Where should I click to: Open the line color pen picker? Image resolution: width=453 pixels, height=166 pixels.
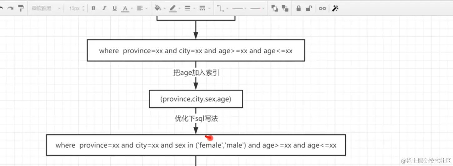coord(174,9)
